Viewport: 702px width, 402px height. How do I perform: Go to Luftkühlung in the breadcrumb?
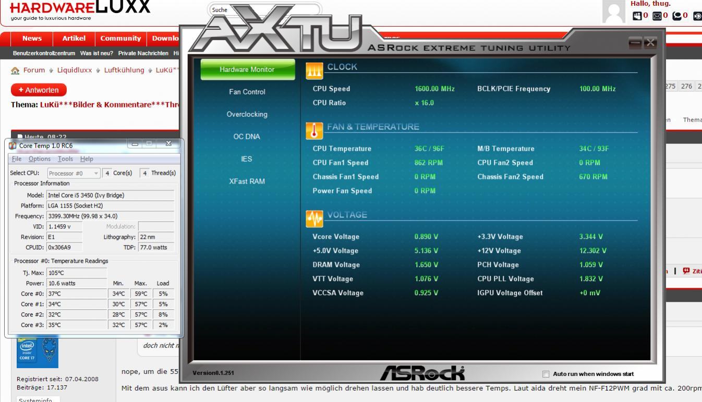click(x=124, y=70)
